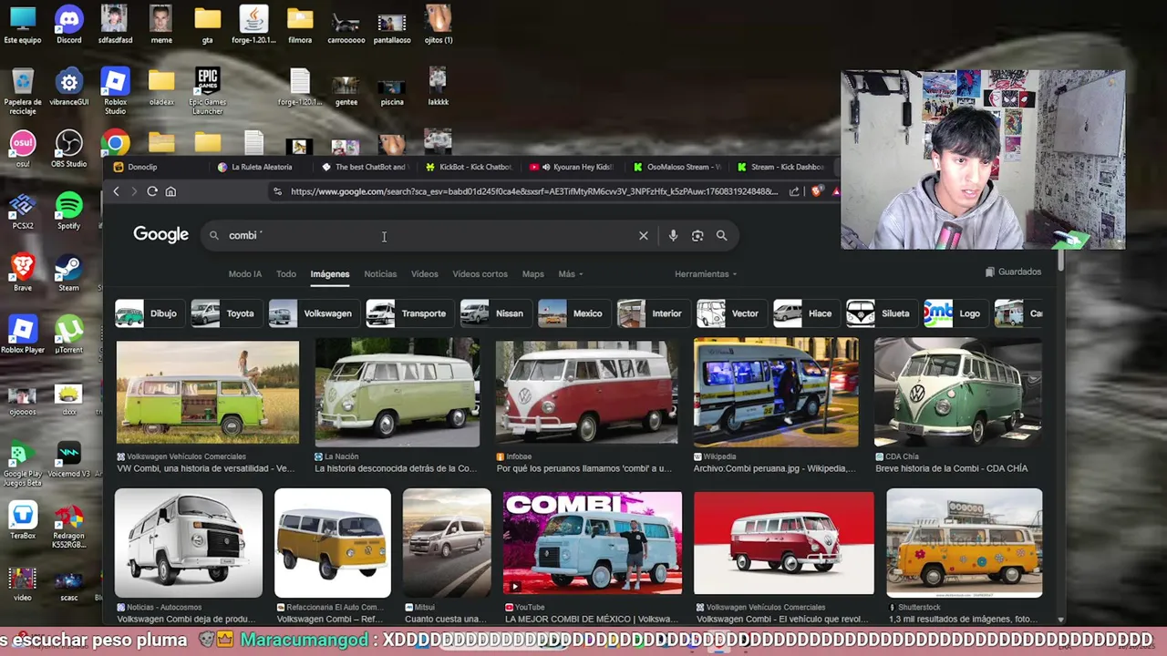Launch Steam from the desktop

tap(68, 273)
